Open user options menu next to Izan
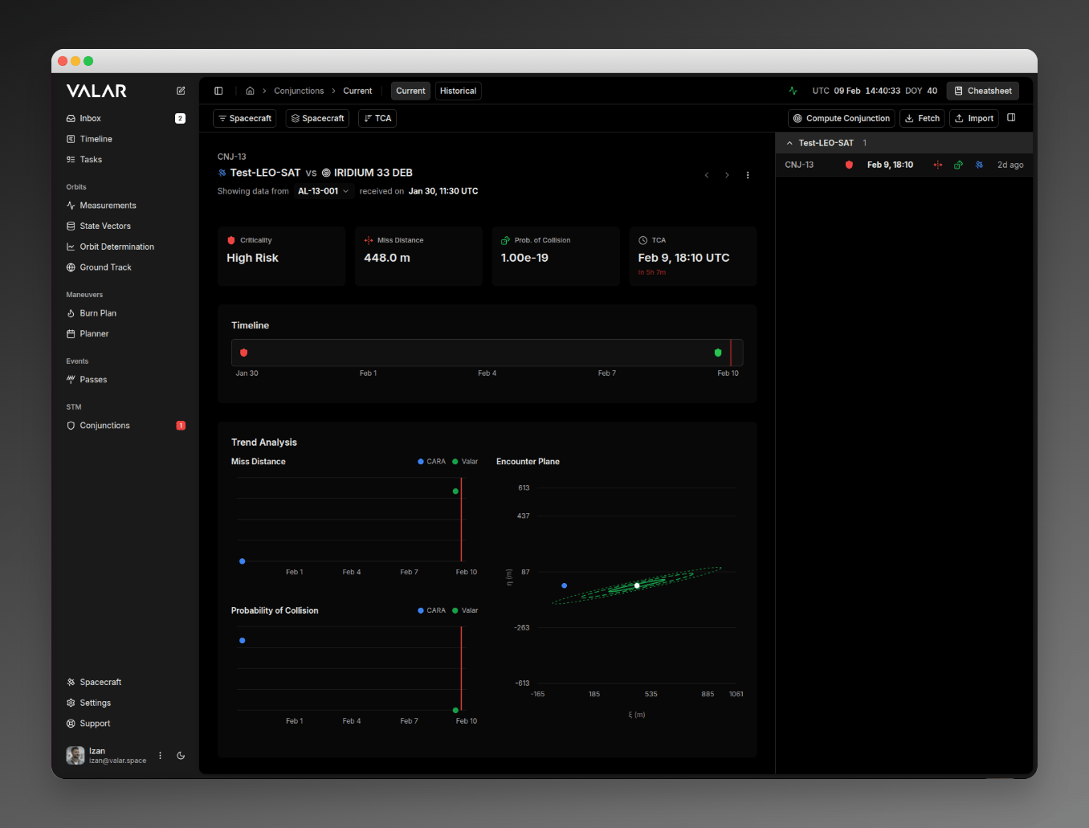Viewport: 1089px width, 828px height. [x=160, y=756]
